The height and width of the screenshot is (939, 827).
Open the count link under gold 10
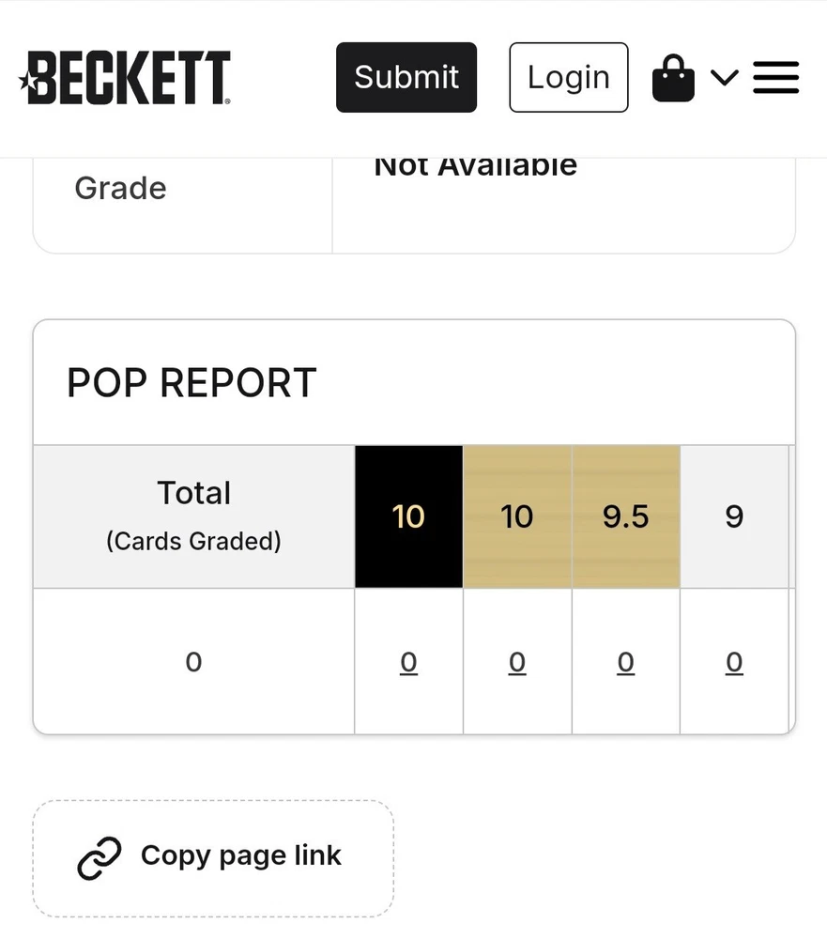coord(517,663)
